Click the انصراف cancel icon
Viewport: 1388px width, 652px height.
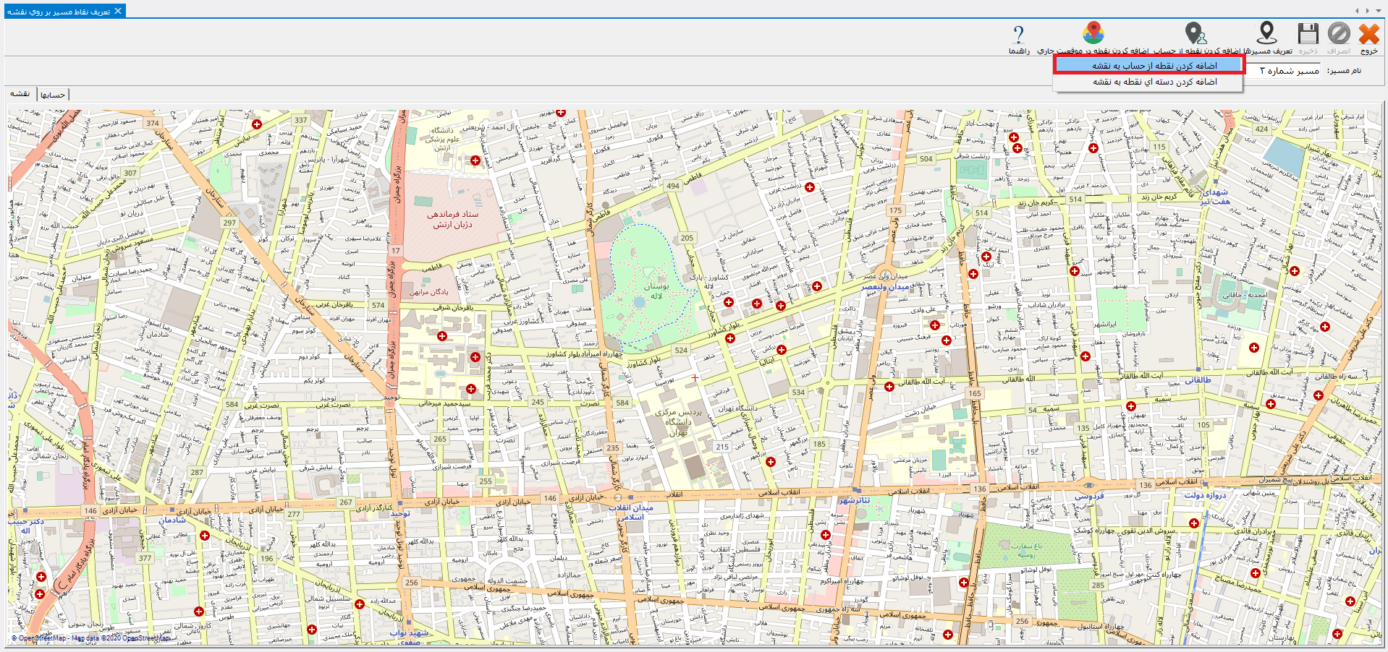click(1339, 34)
